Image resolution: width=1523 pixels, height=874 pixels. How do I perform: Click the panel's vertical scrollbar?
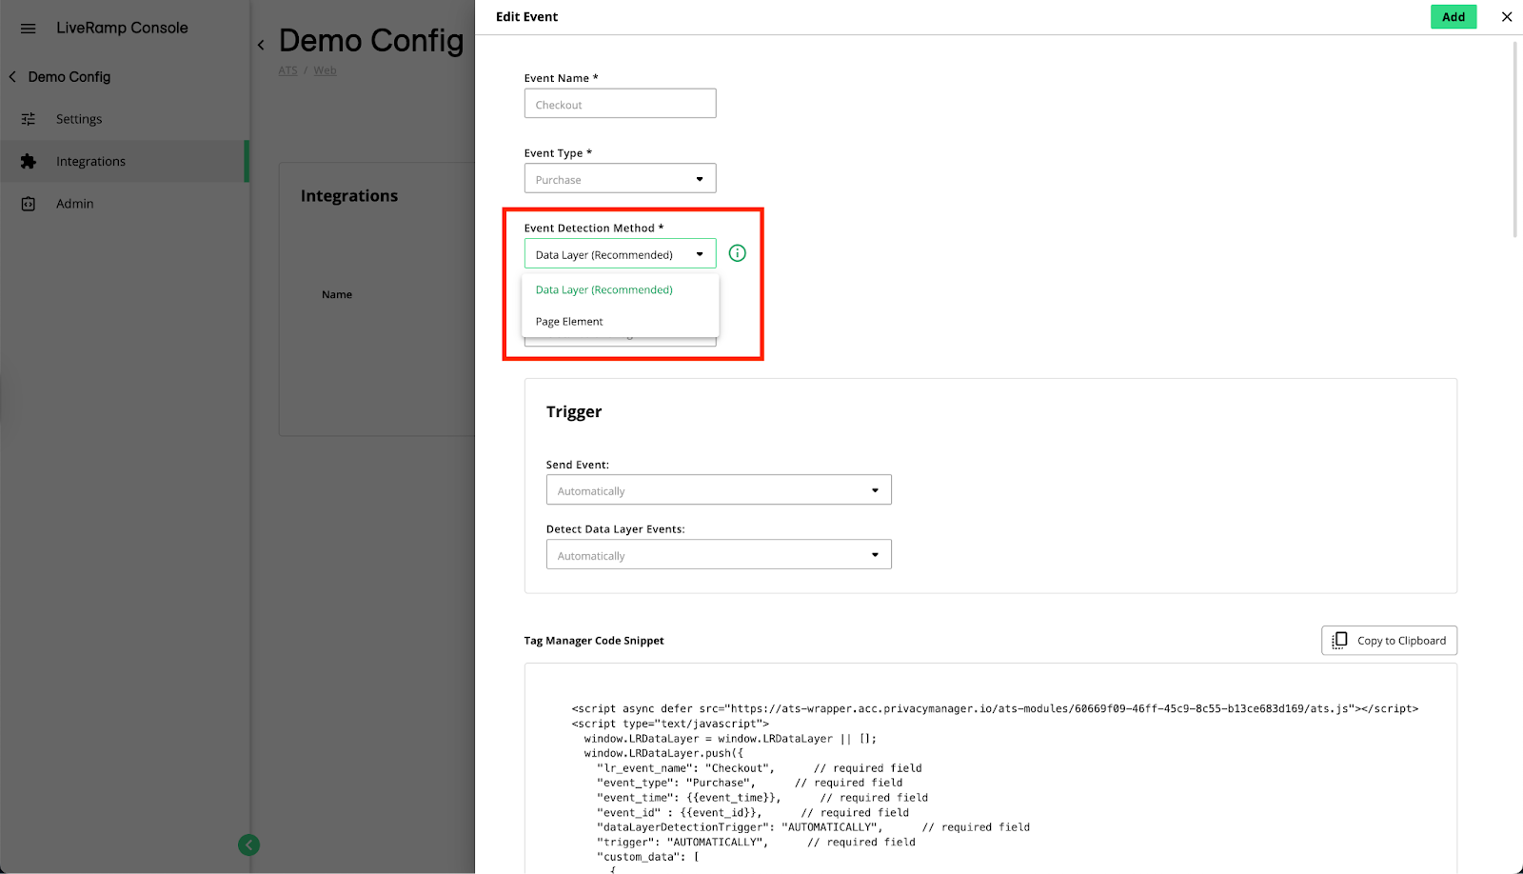pos(1514,138)
